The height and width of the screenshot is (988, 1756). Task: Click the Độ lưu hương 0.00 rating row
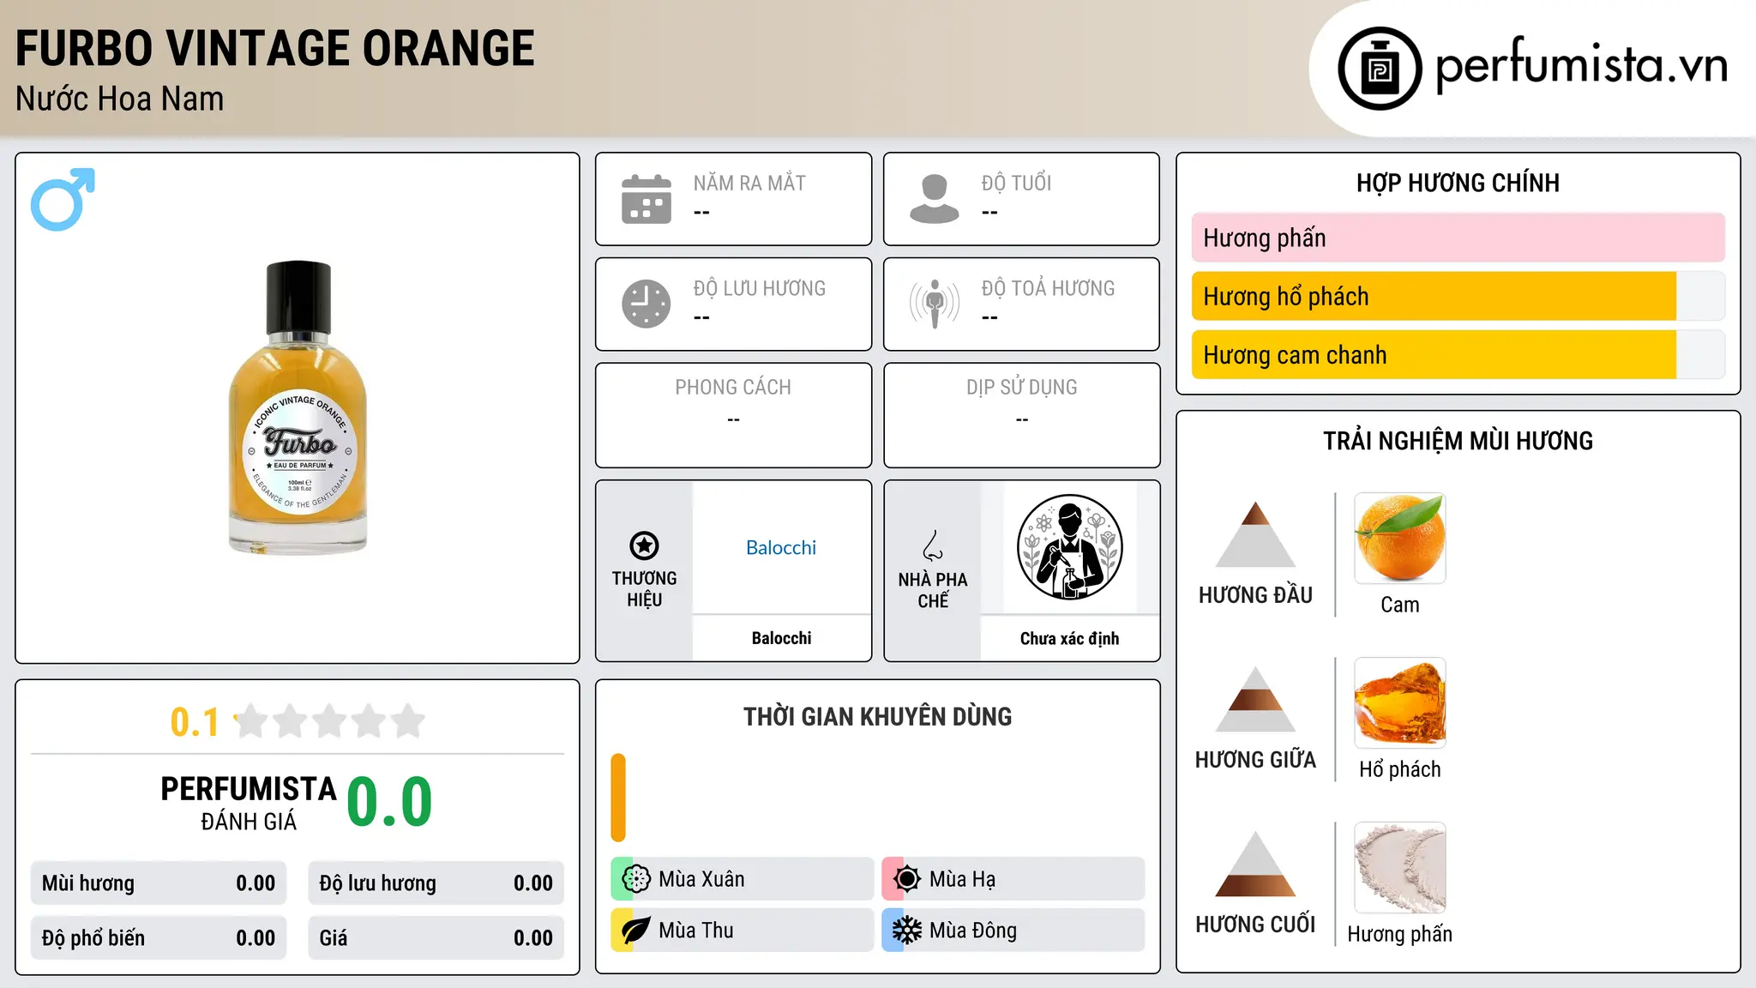pos(436,883)
